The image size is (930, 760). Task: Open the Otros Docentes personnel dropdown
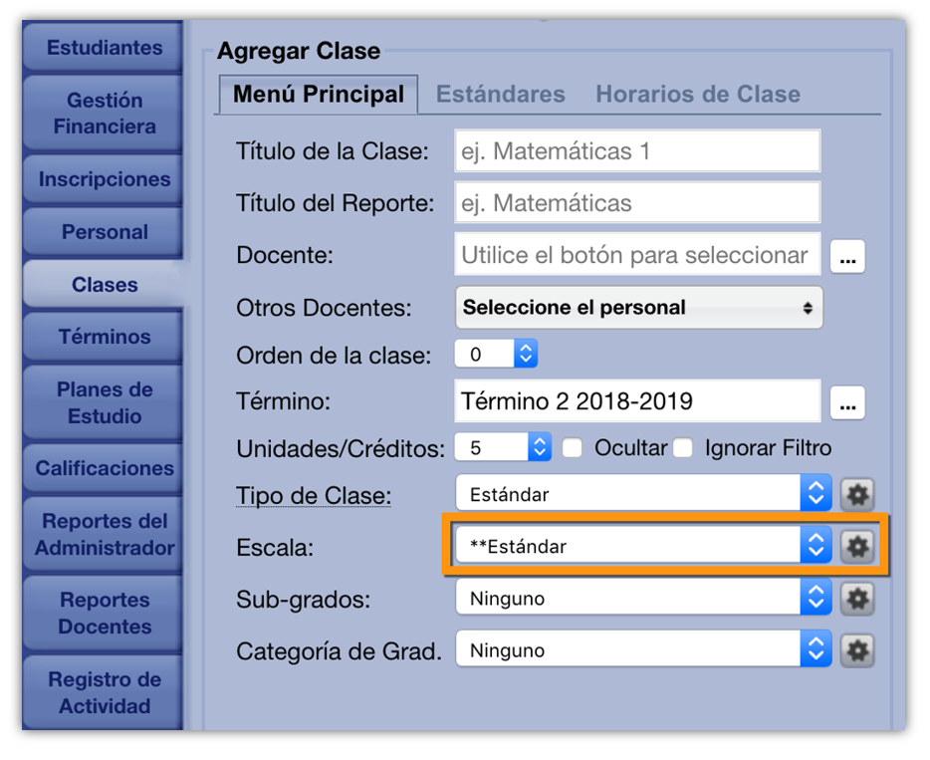(x=638, y=308)
